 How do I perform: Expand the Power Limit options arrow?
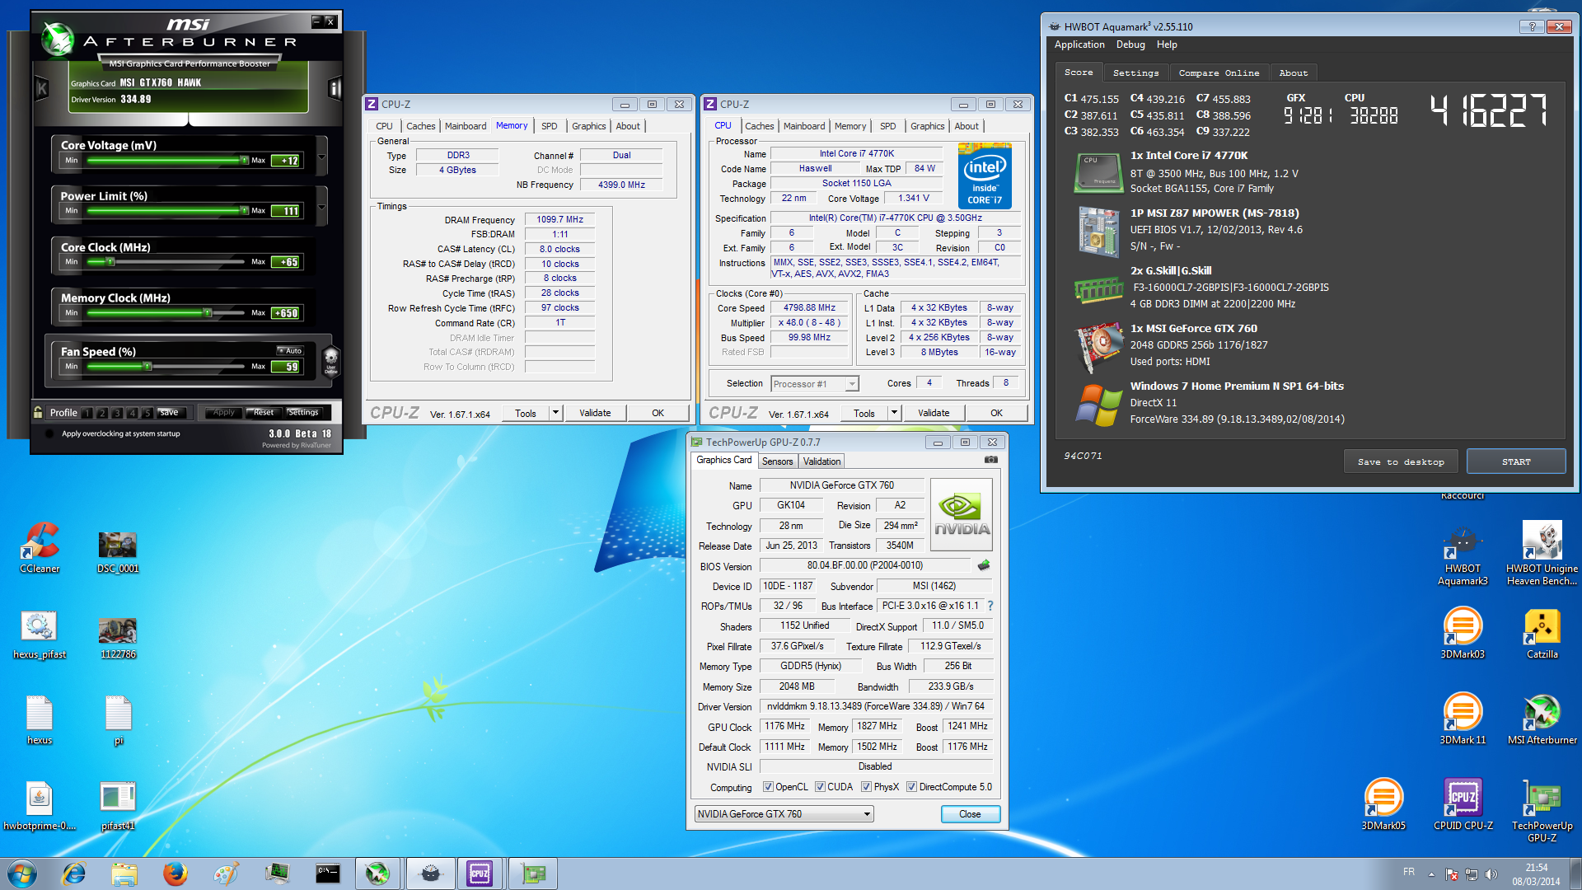pos(321,208)
